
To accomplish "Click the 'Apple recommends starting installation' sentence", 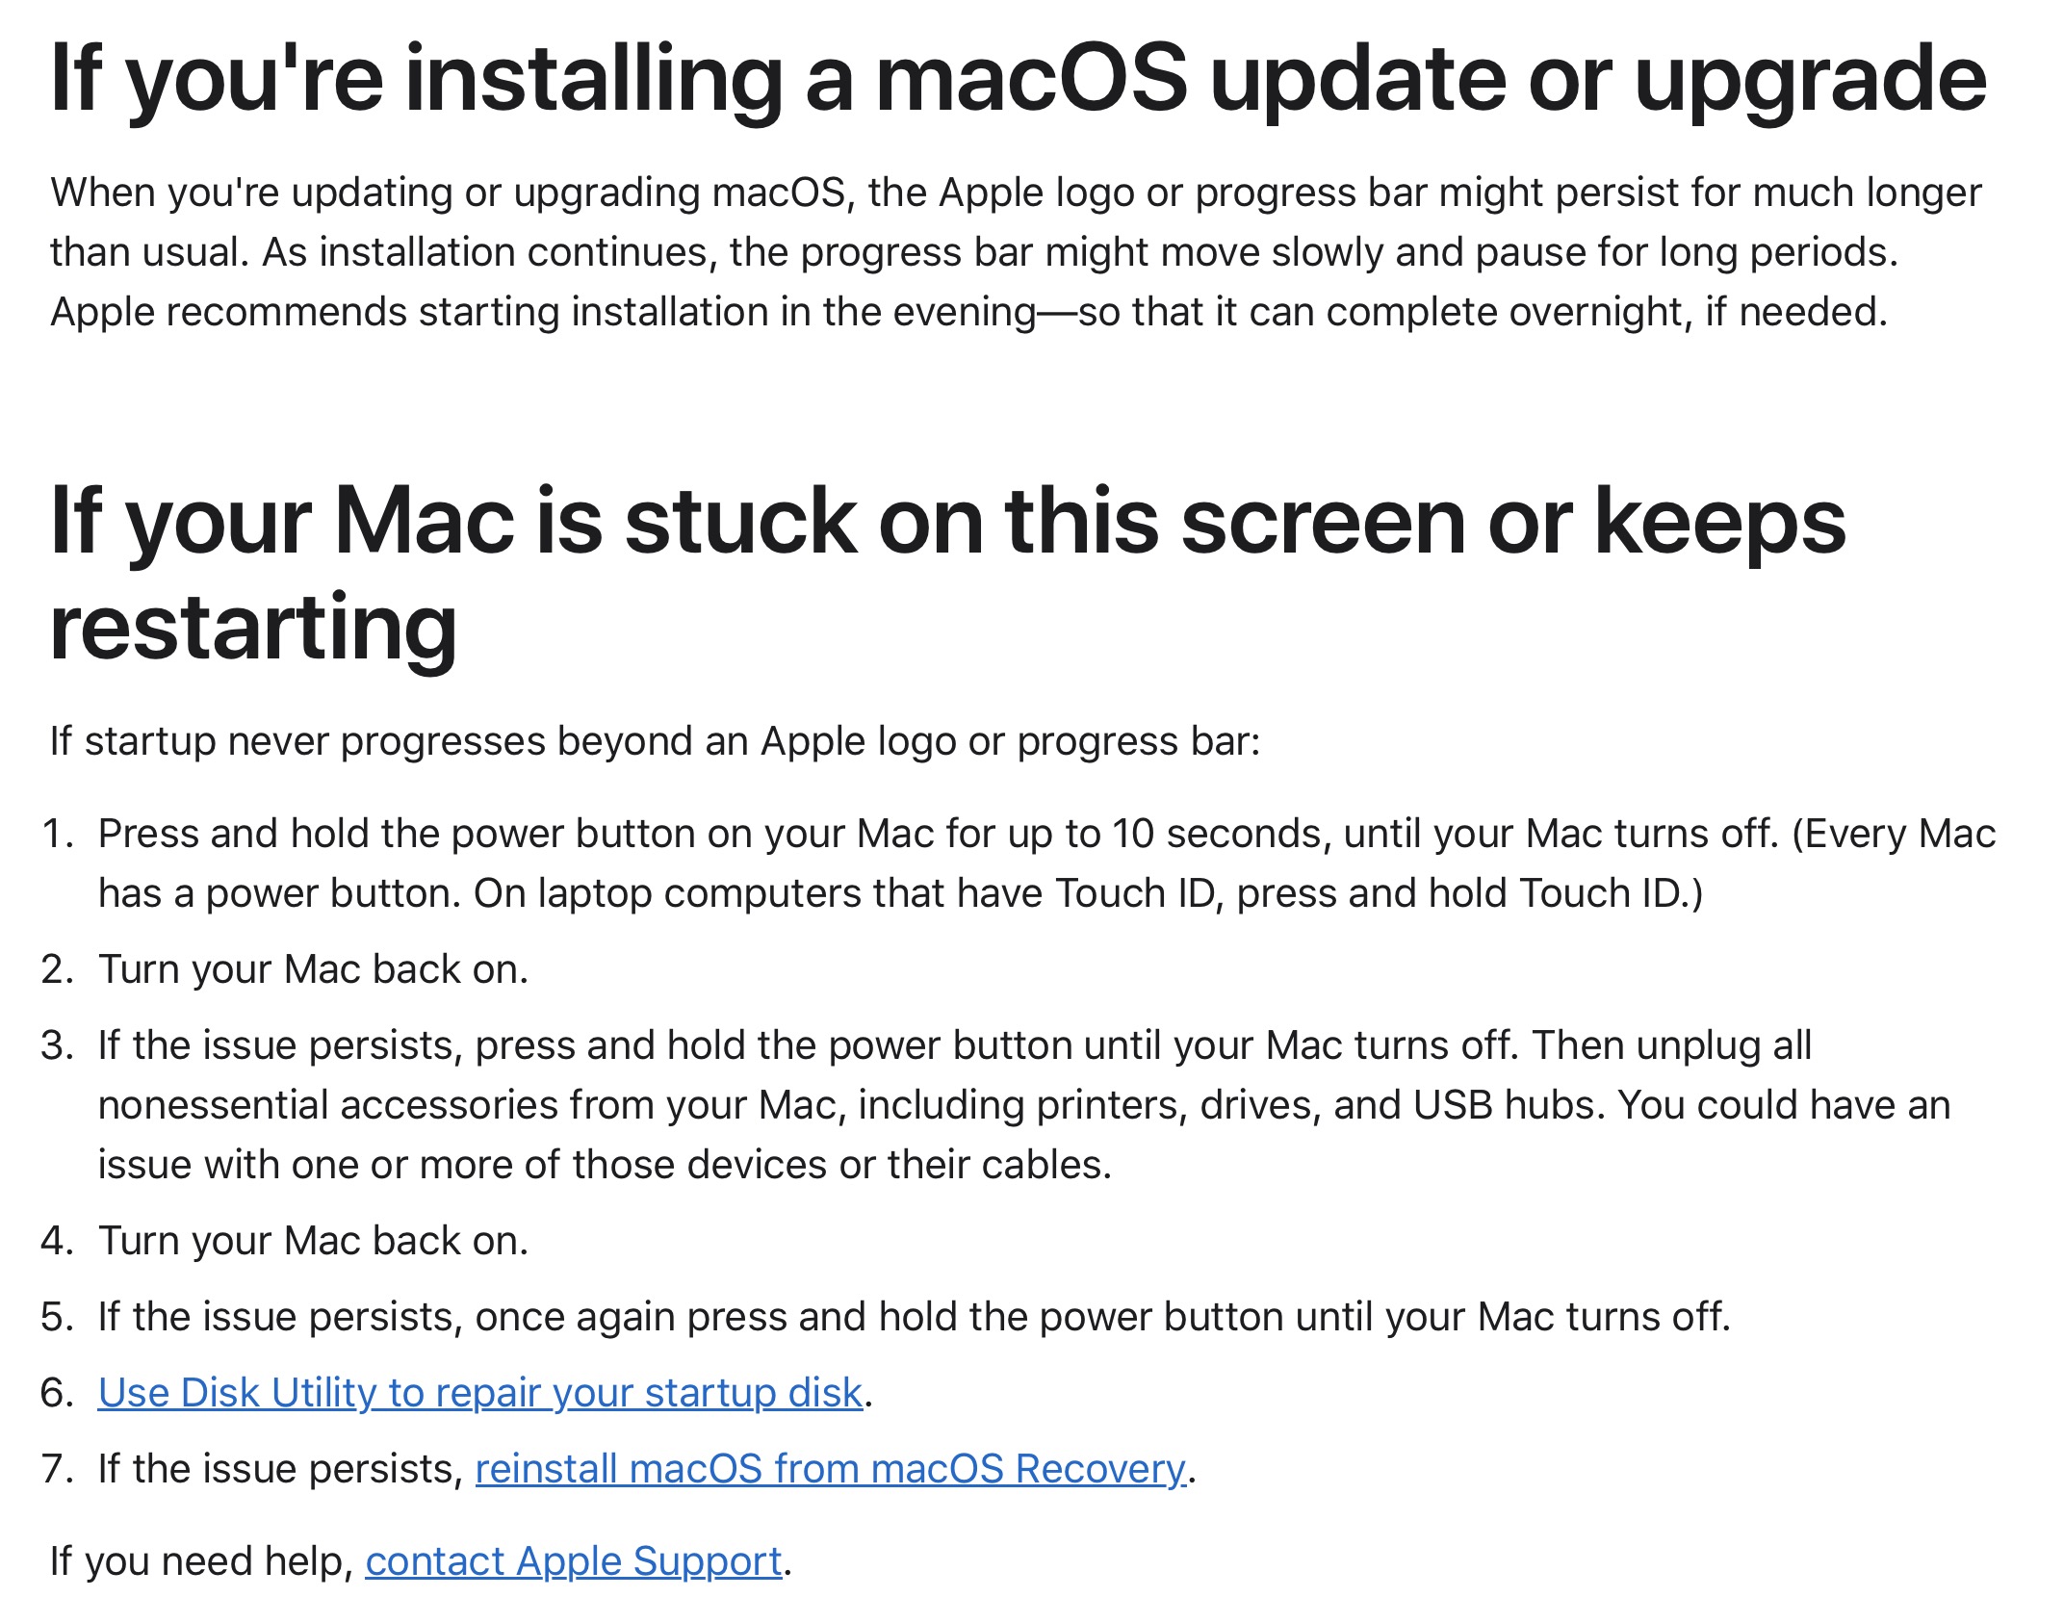I will tap(969, 312).
